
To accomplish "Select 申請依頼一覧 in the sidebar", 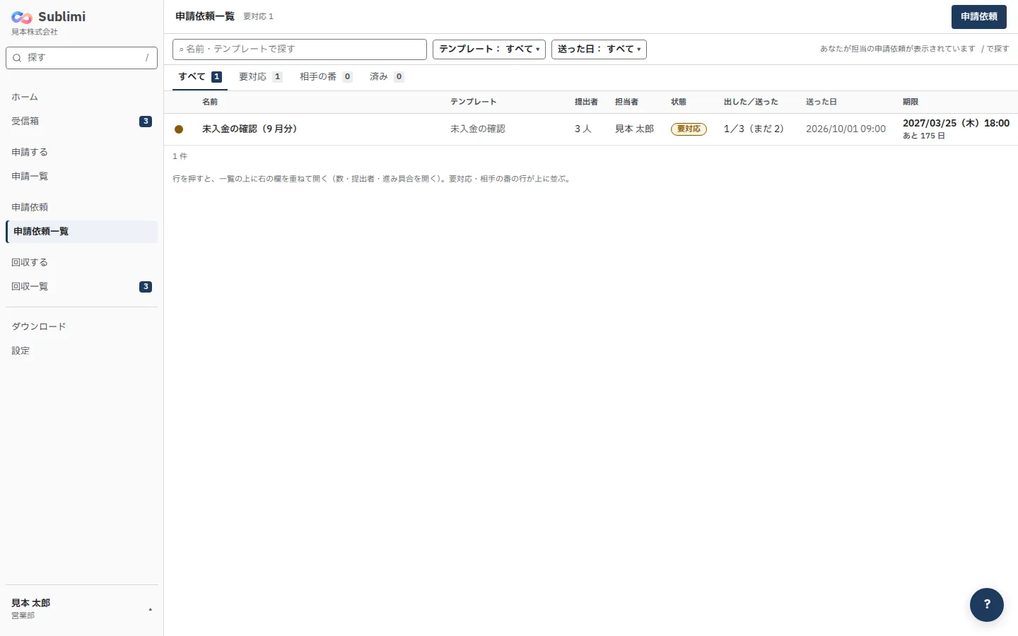I will pos(81,232).
